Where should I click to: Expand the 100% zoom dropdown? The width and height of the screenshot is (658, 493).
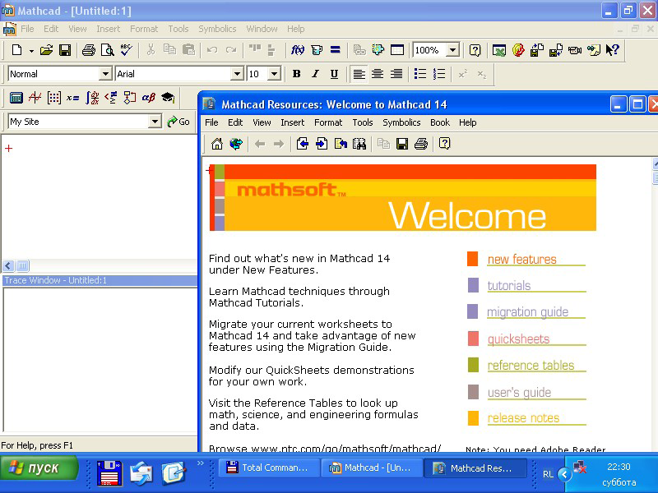(x=452, y=50)
